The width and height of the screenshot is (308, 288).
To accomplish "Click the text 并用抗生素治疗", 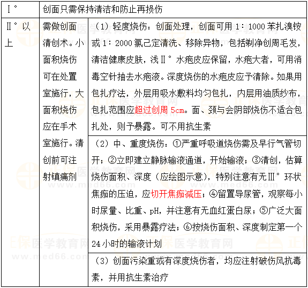I will (x=138, y=278).
